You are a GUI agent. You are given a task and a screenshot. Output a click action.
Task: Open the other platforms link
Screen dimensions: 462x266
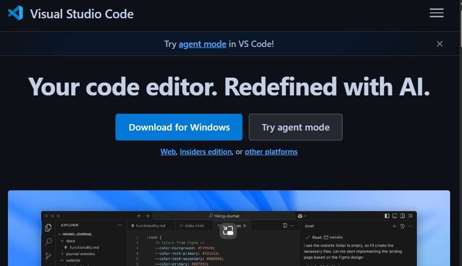[271, 152]
